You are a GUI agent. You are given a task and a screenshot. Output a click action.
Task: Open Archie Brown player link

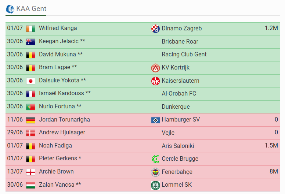point(56,171)
